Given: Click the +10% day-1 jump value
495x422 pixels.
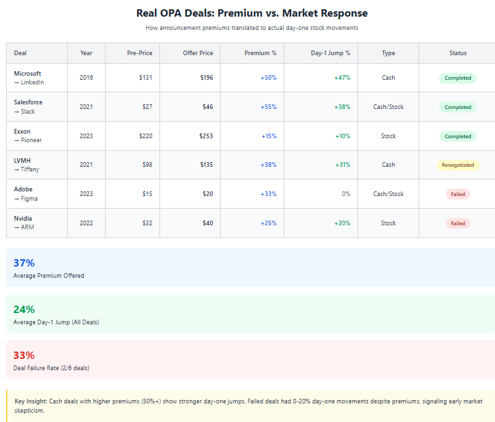Looking at the screenshot, I should (343, 136).
